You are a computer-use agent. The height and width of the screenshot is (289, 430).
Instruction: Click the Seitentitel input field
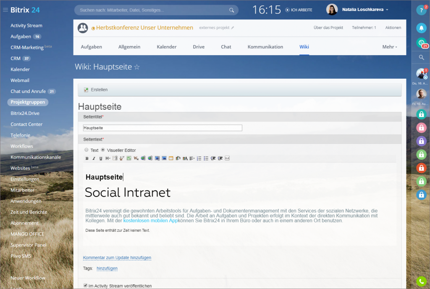pyautogui.click(x=163, y=128)
